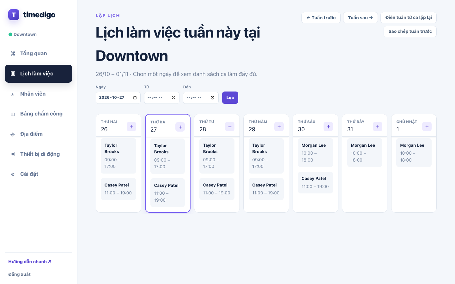This screenshot has width=455, height=284.
Task: Click the Cài đặt gear icon
Action: 13,174
